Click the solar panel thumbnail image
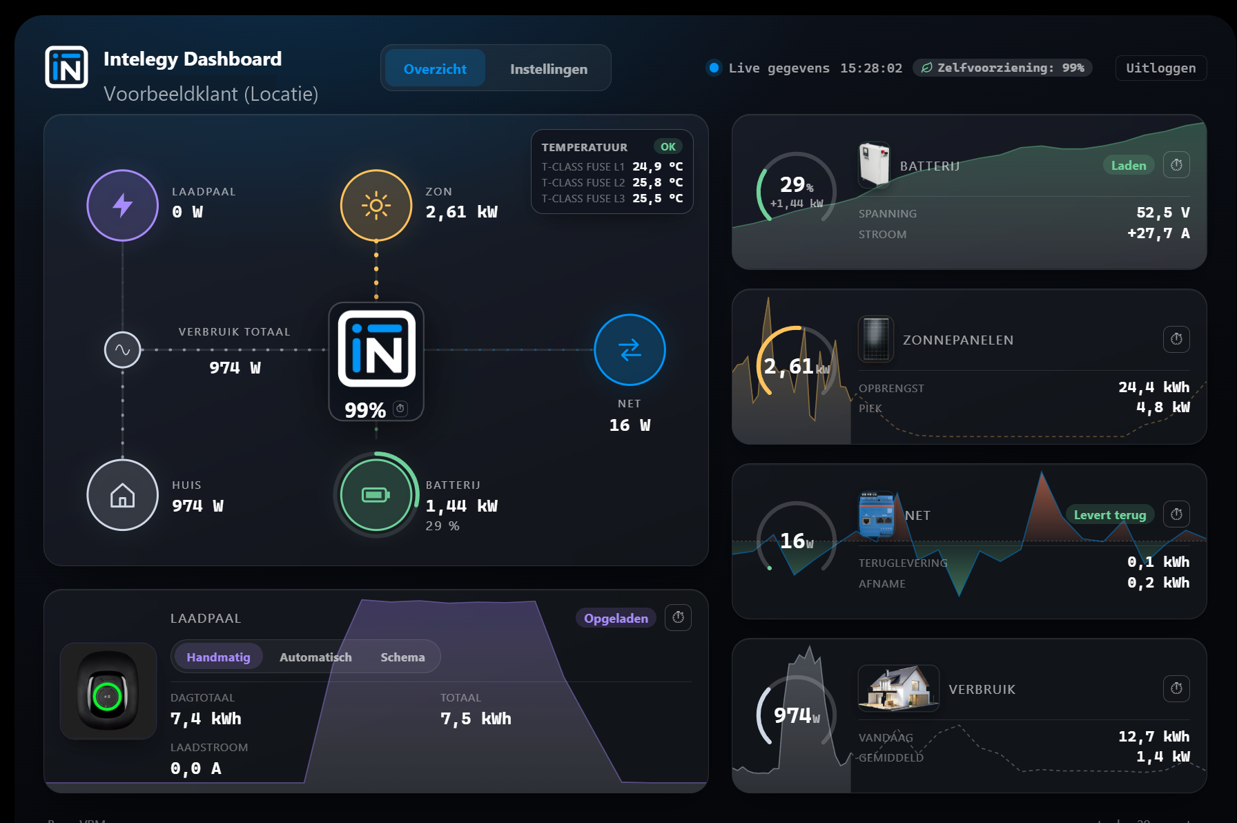The height and width of the screenshot is (823, 1237). pos(876,339)
